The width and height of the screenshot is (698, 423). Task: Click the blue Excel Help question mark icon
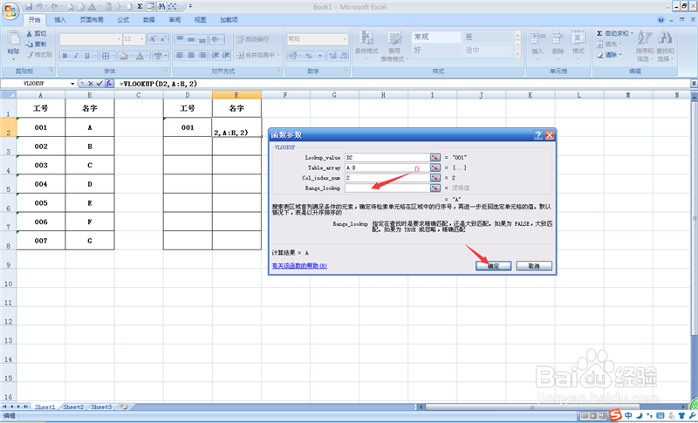(x=660, y=19)
